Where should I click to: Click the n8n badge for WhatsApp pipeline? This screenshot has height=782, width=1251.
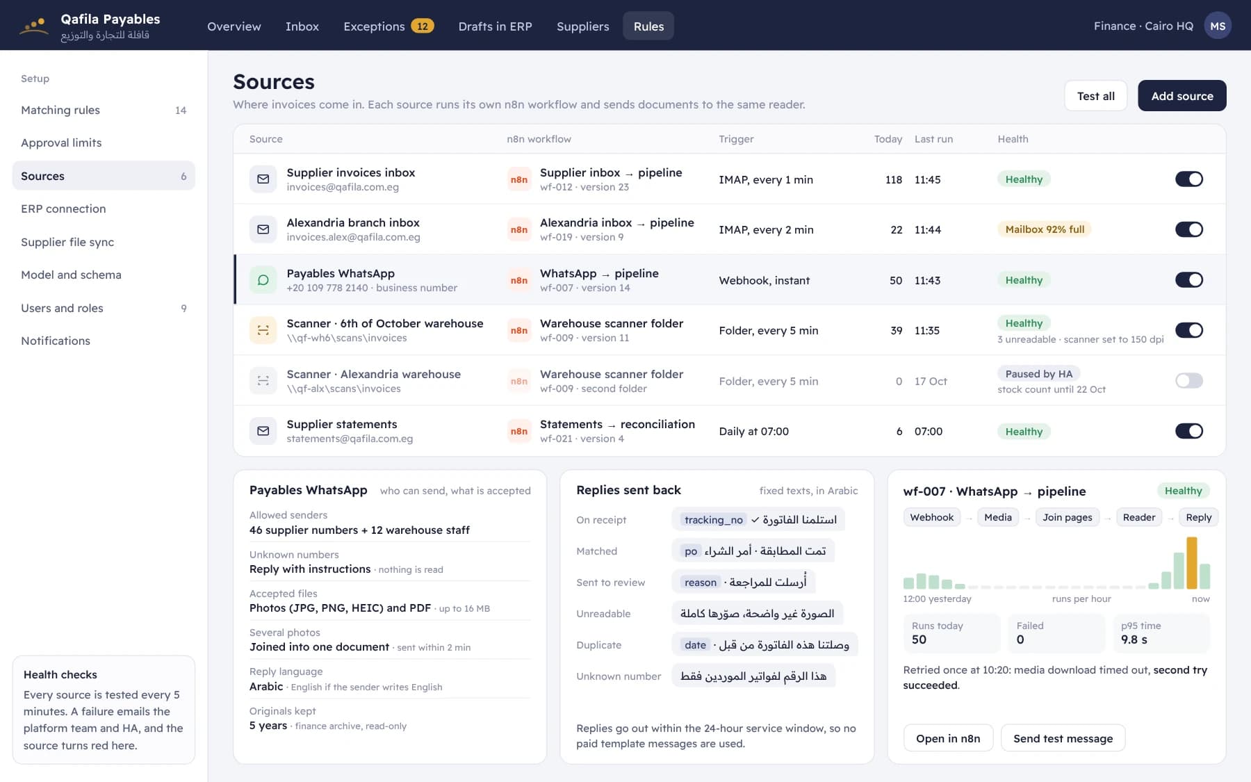click(x=519, y=280)
